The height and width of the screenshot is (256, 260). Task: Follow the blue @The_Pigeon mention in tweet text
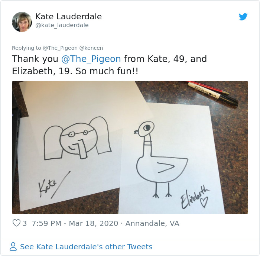(x=91, y=59)
